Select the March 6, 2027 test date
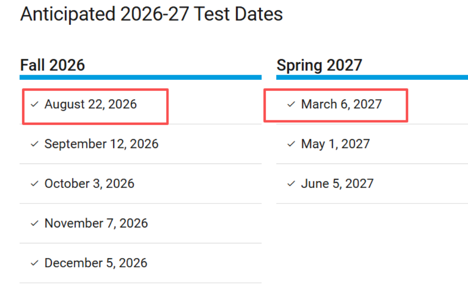The image size is (468, 289). [341, 104]
